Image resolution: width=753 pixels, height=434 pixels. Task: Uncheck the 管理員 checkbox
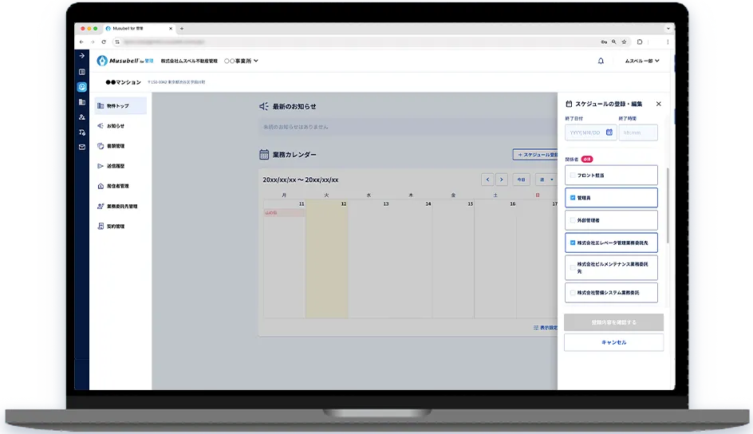pyautogui.click(x=573, y=198)
